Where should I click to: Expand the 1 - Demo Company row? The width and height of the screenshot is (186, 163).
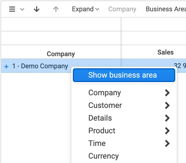7,66
